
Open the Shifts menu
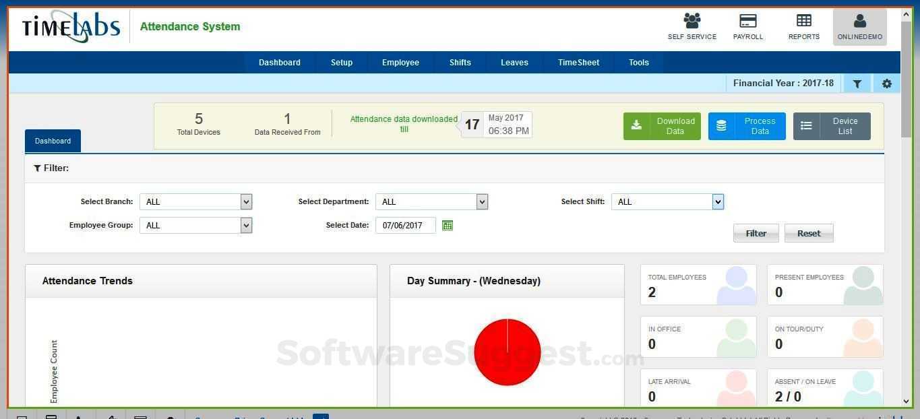[x=460, y=63]
